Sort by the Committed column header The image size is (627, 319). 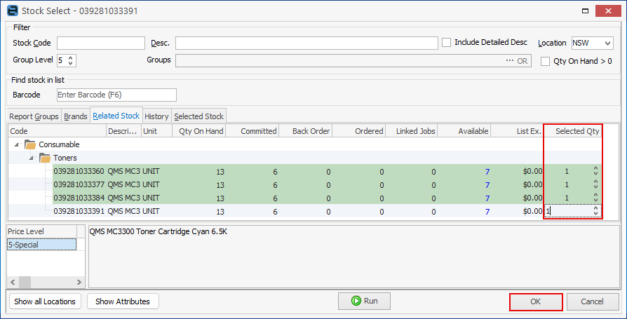pyautogui.click(x=252, y=131)
